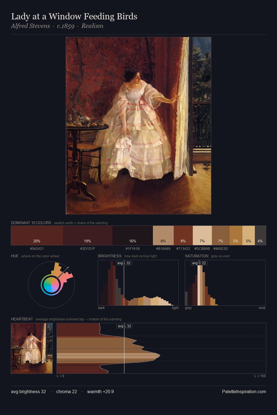Click the avg C 22 label in saturation chart

coord(199,263)
